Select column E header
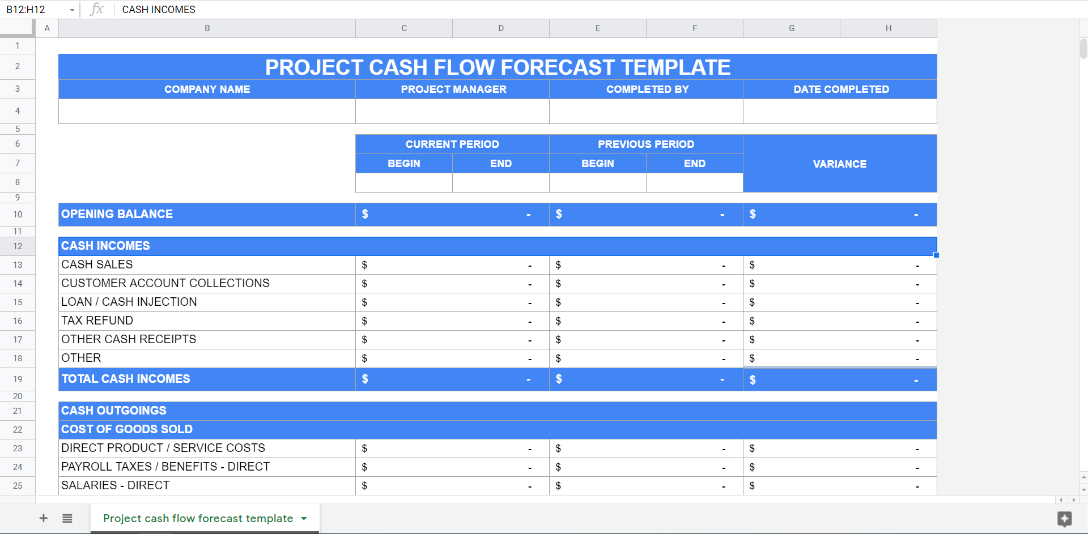Viewport: 1088px width, 534px height. pyautogui.click(x=598, y=28)
